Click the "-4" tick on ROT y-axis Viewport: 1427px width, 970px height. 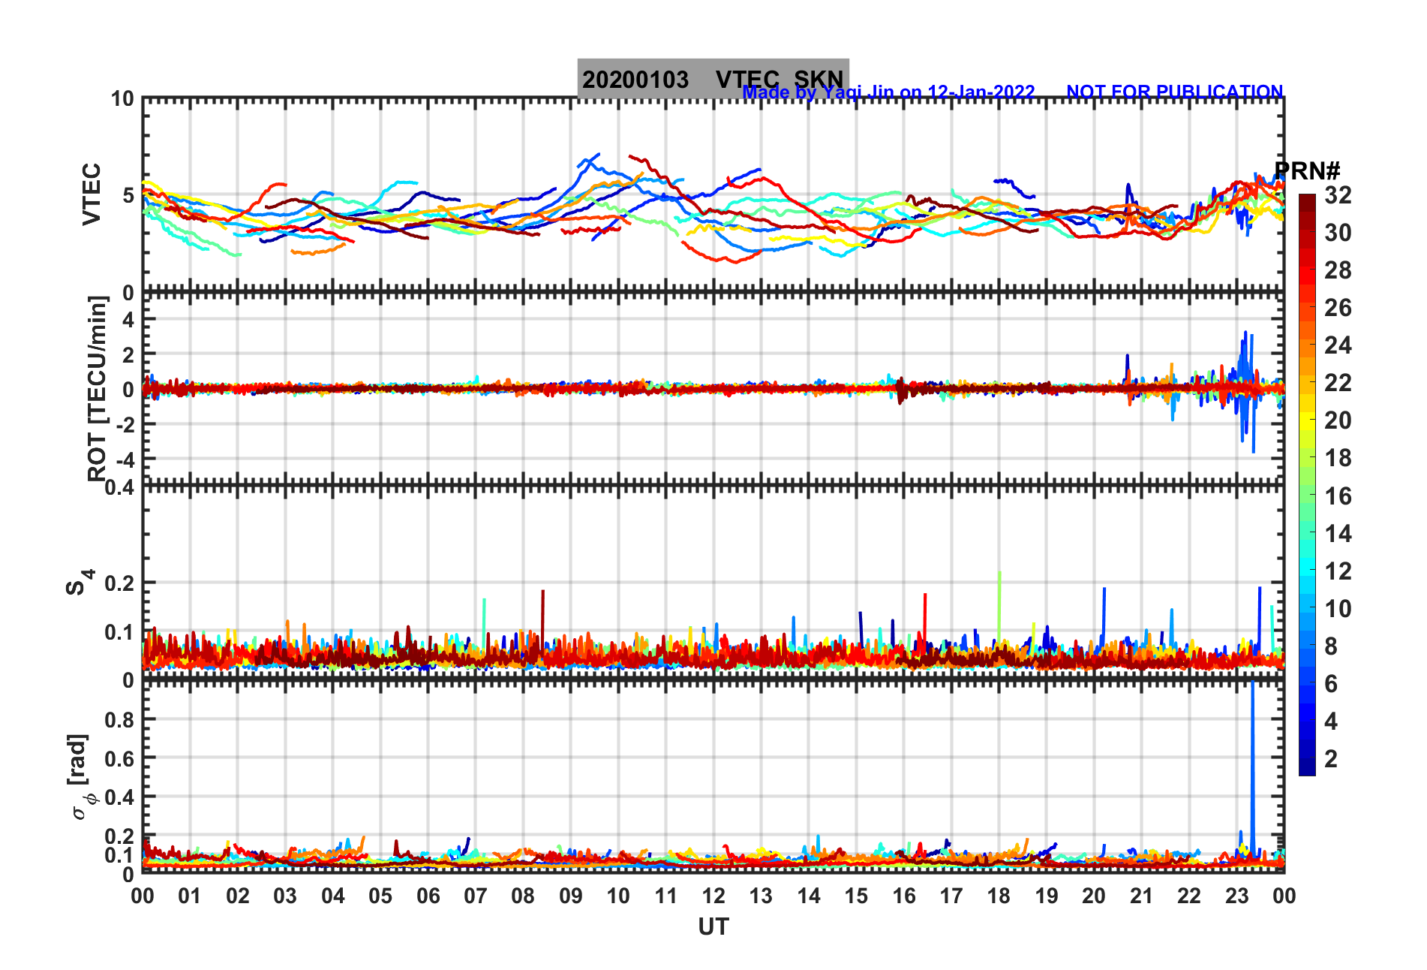(126, 459)
